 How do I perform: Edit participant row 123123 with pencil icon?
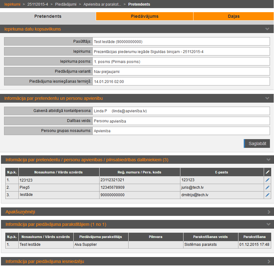click(x=267, y=180)
